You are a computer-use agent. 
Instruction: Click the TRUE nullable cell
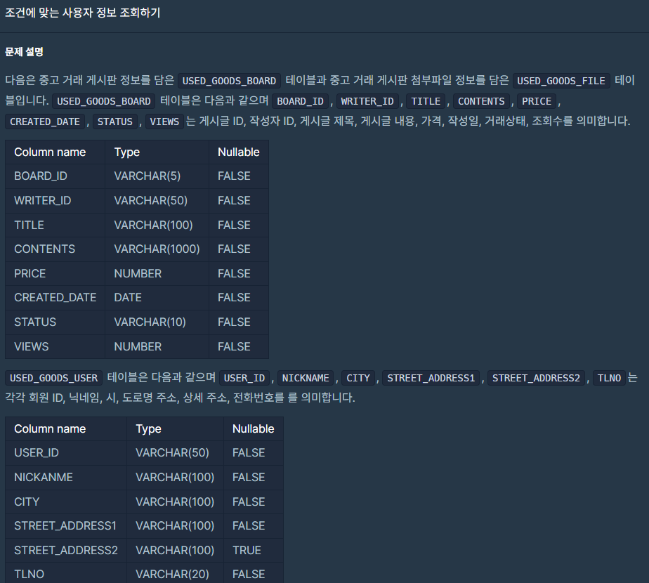254,550
